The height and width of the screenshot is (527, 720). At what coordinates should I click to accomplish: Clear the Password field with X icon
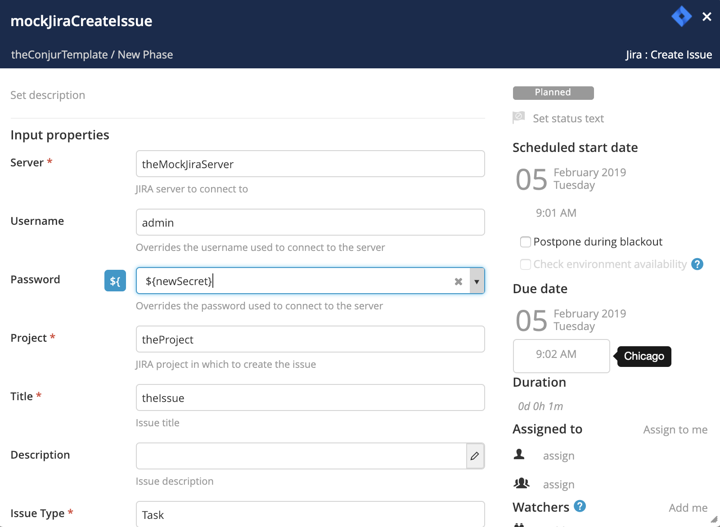(458, 281)
